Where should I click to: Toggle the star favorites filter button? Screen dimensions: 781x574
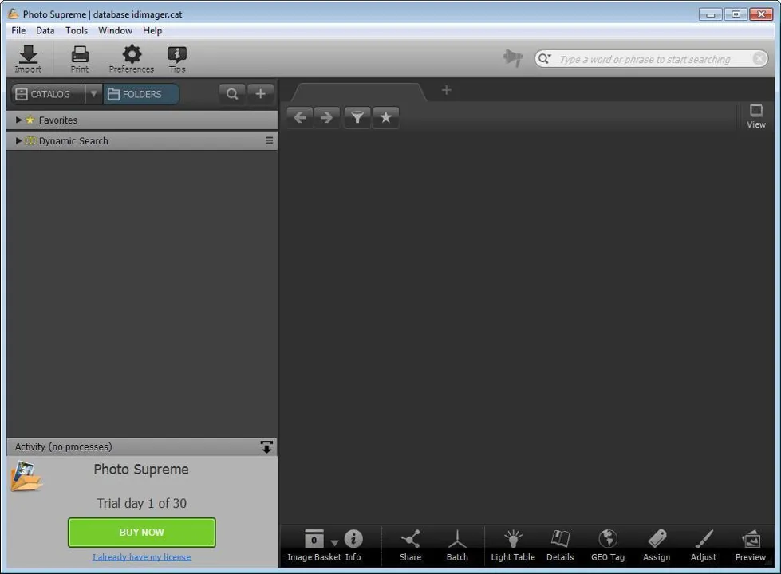tap(385, 117)
